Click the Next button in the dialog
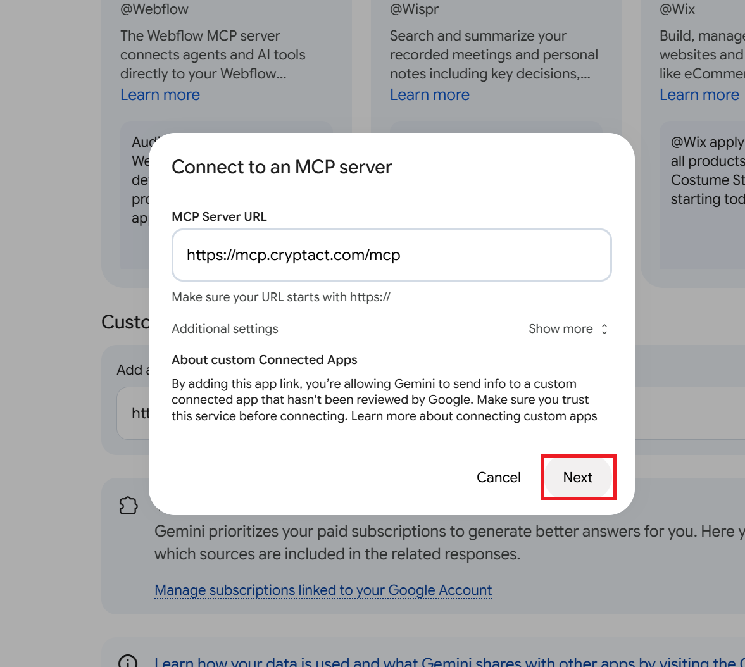Image resolution: width=745 pixels, height=667 pixels. coord(579,477)
